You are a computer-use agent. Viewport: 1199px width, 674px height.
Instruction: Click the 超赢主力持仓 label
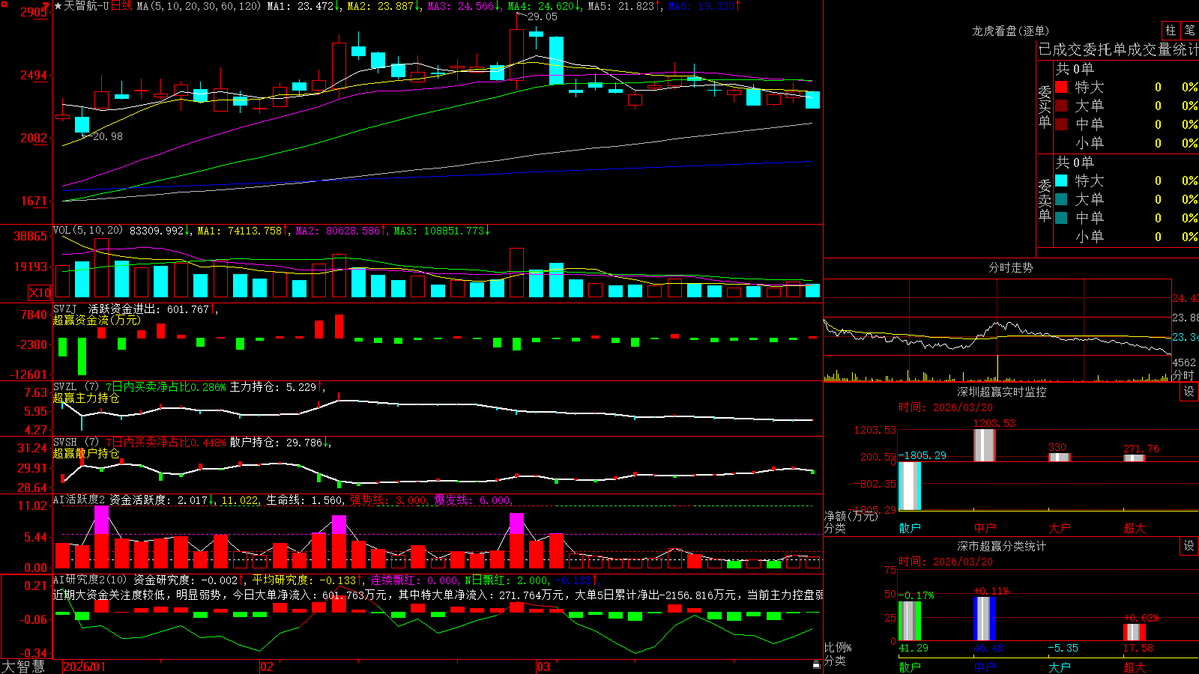point(86,398)
